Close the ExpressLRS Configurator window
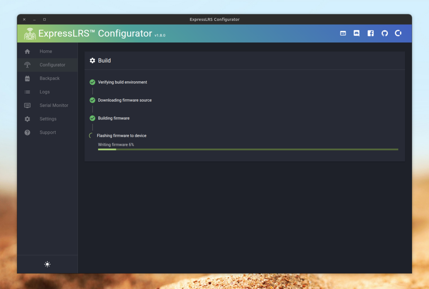The image size is (429, 289). click(24, 19)
